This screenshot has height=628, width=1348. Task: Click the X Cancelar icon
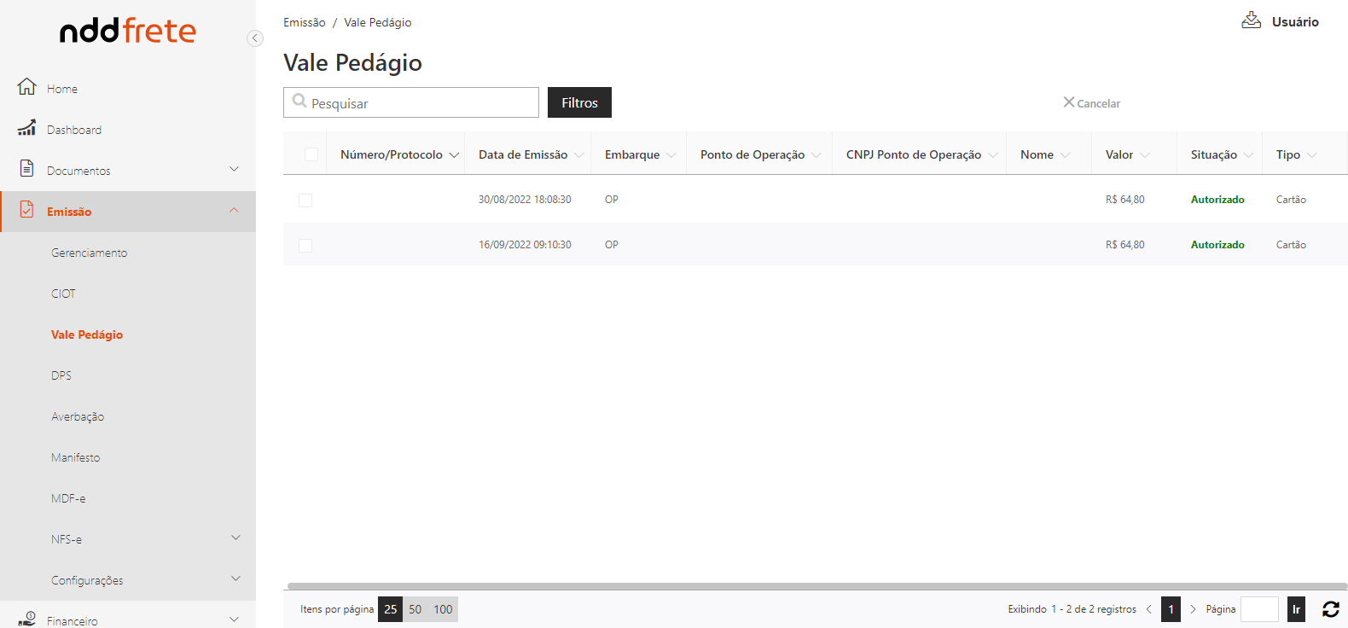1068,102
